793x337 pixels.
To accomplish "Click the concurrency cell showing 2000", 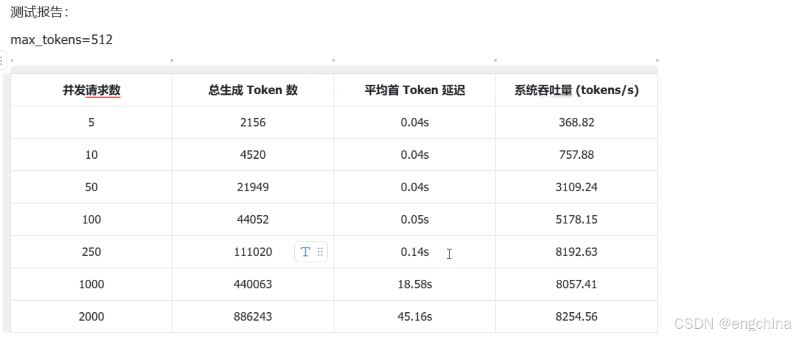I will click(91, 317).
